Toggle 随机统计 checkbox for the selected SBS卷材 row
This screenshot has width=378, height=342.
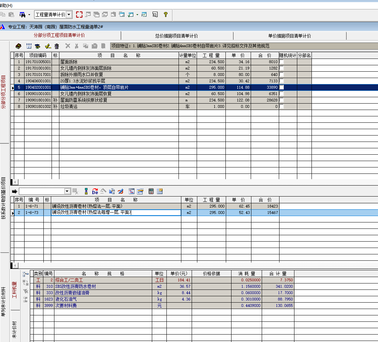point(281,87)
